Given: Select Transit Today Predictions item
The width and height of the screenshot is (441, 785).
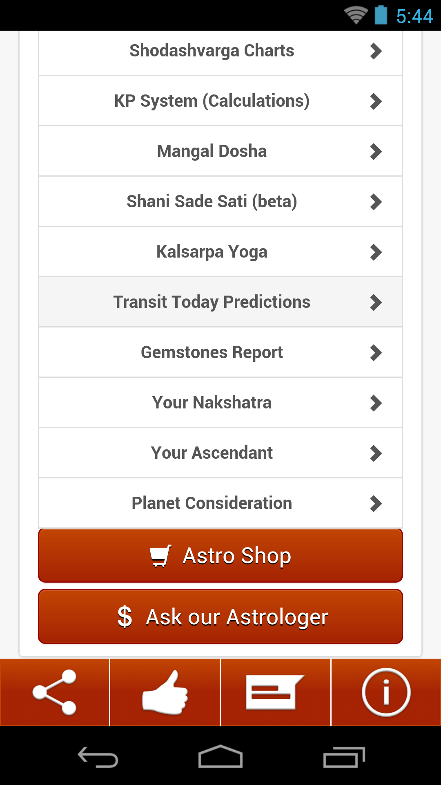Looking at the screenshot, I should click(220, 302).
